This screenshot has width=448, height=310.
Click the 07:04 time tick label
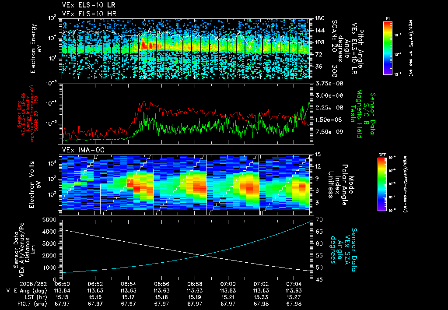(x=294, y=284)
